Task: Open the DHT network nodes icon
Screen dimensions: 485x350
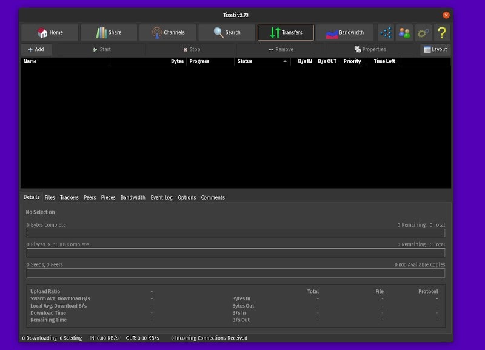Action: point(386,33)
